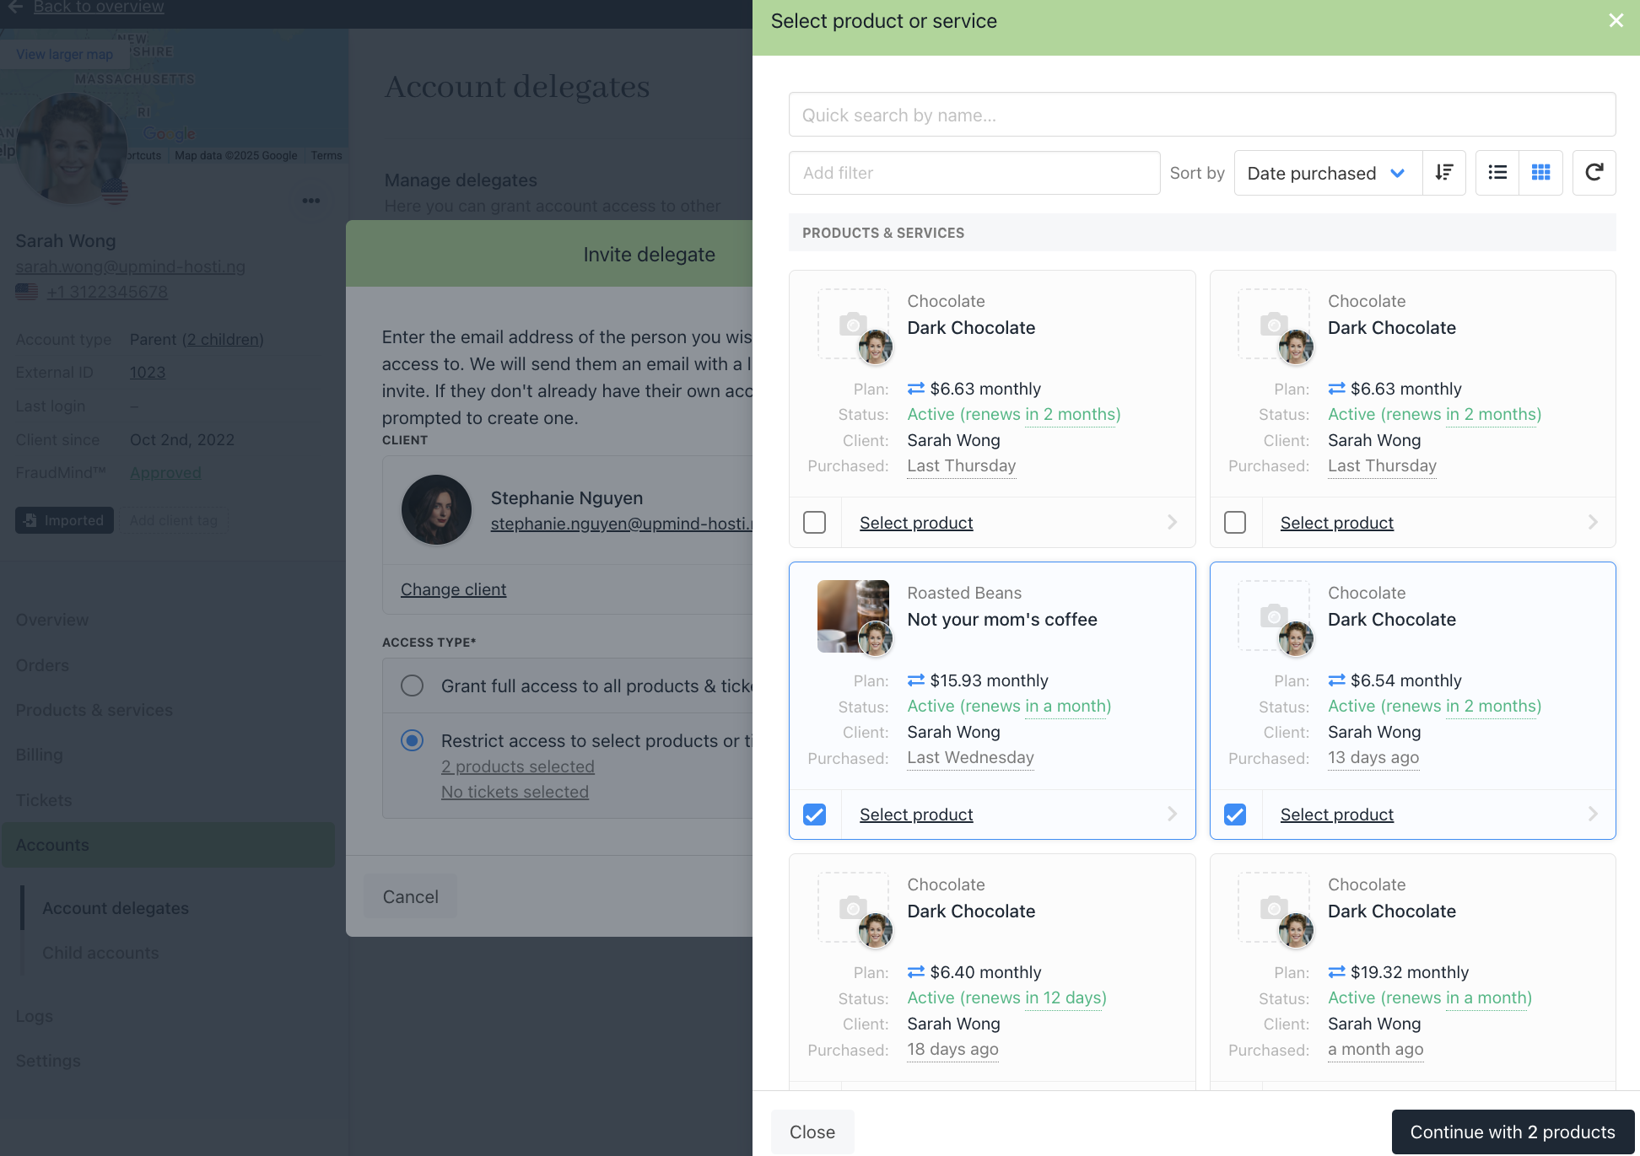The height and width of the screenshot is (1156, 1640).
Task: Switch to list view layout
Action: click(1497, 173)
